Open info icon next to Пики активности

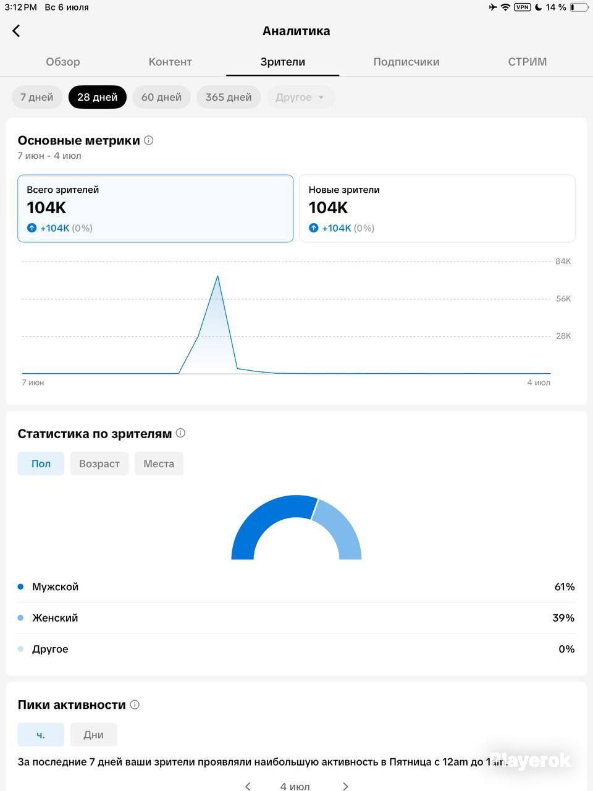135,704
